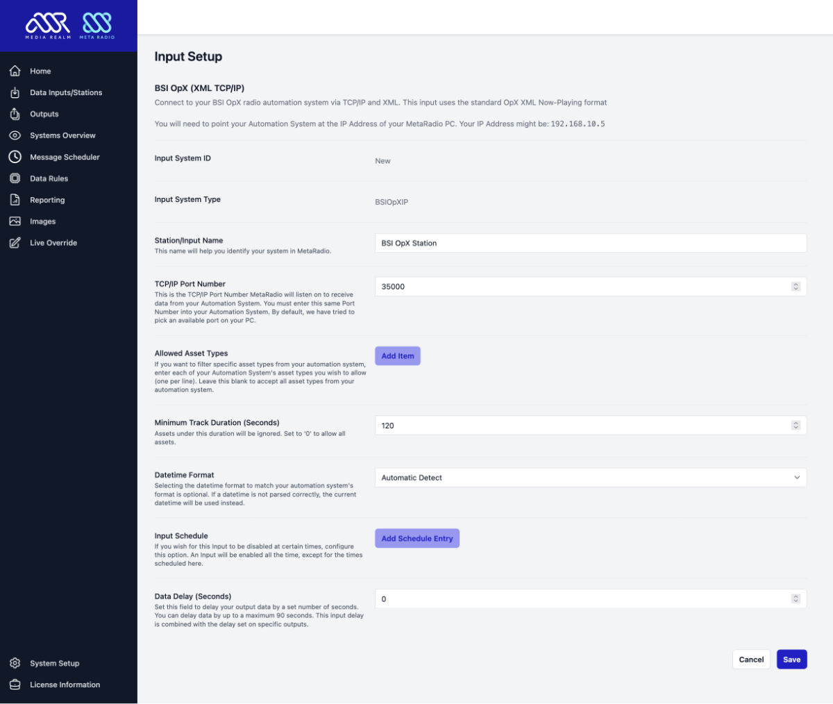The width and height of the screenshot is (833, 704).
Task: Open the Images sidebar entry
Action: [43, 221]
